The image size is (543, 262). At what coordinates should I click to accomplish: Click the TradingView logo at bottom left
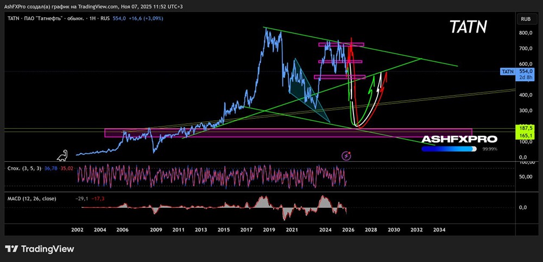click(40, 248)
